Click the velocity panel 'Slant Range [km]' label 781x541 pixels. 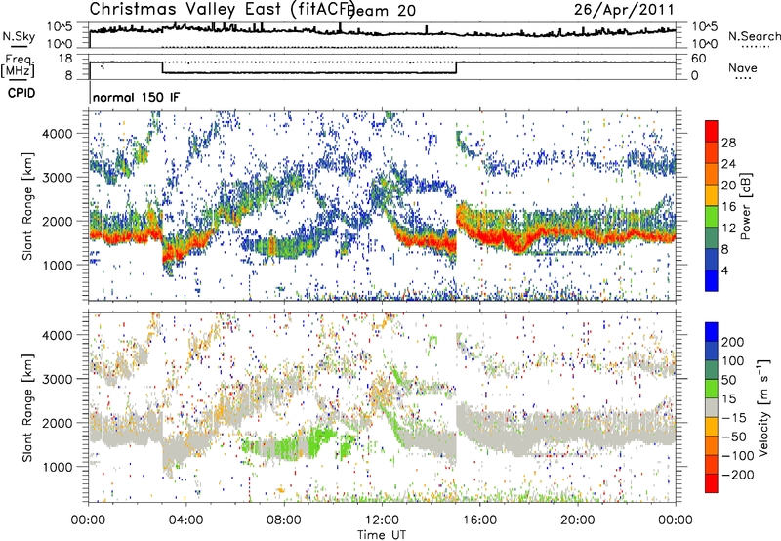pos(28,407)
